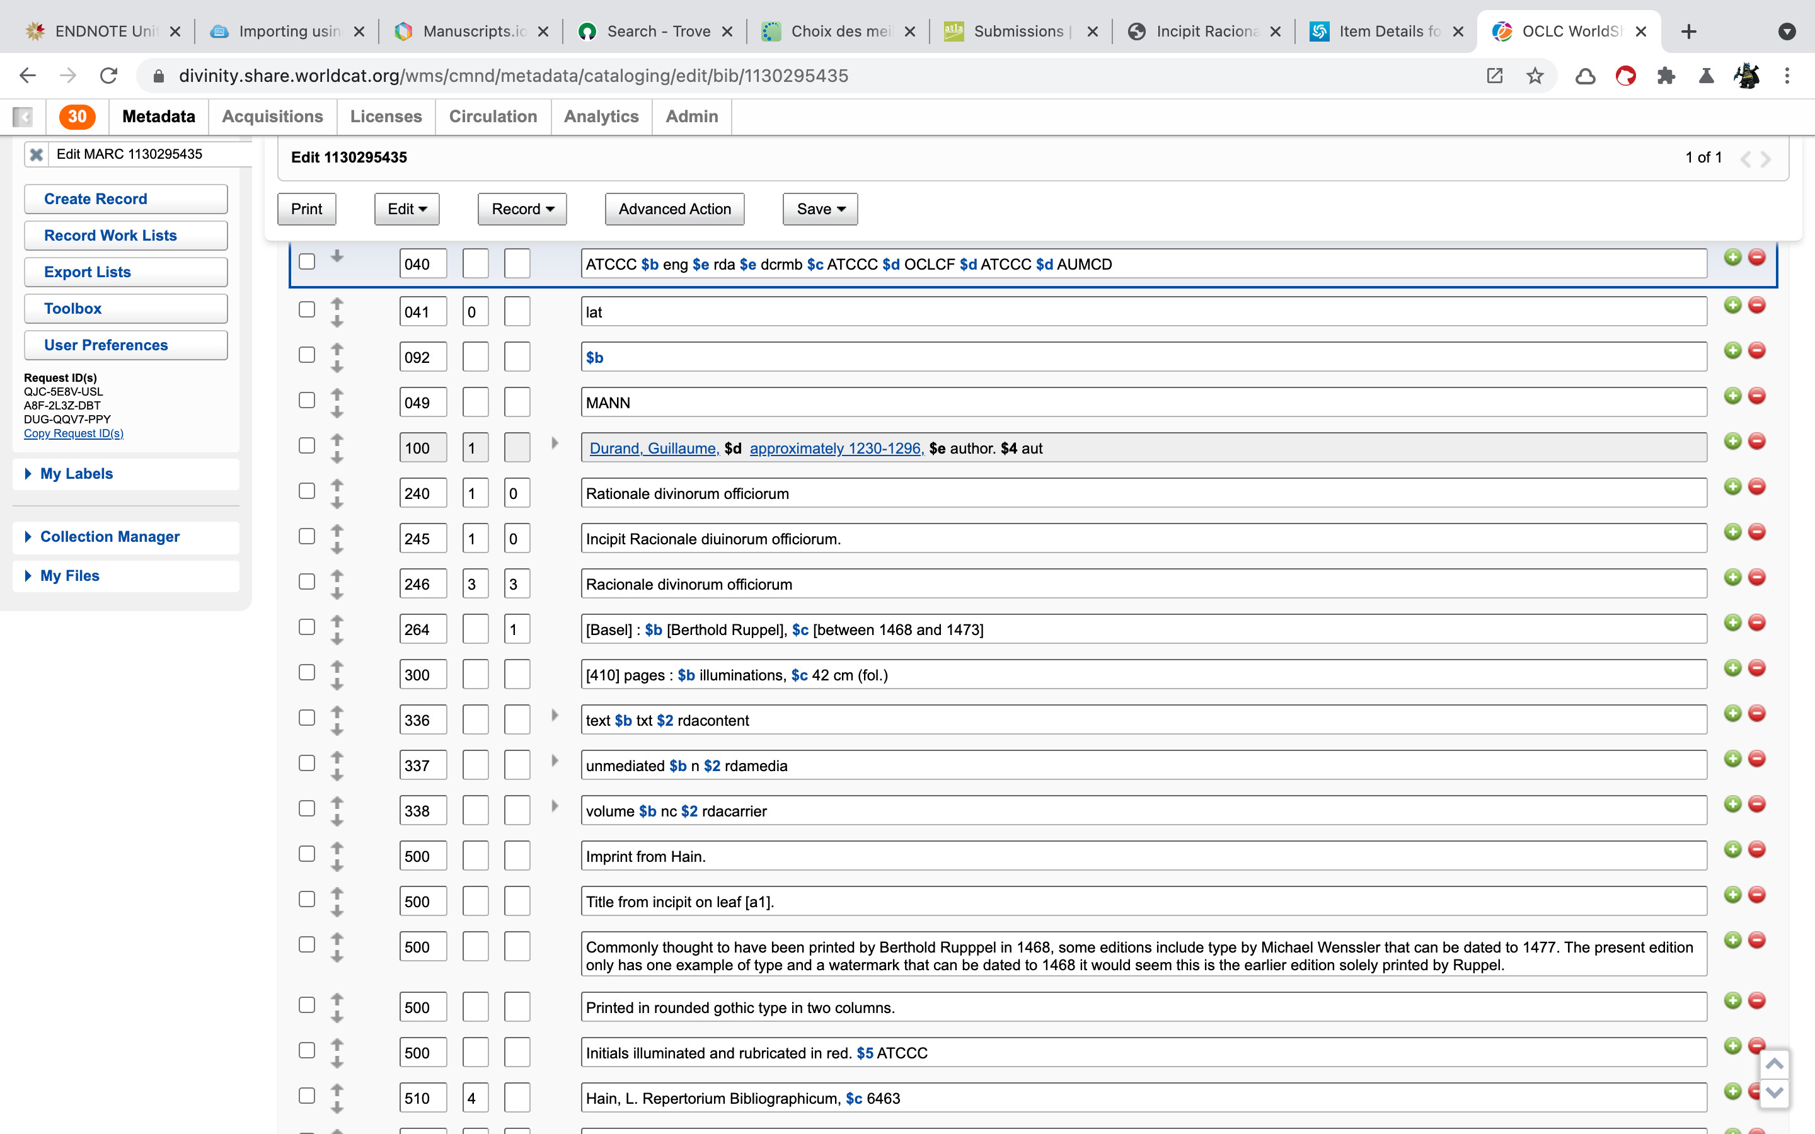The image size is (1815, 1134).
Task: Expand the Collection Manager section
Action: [x=110, y=537]
